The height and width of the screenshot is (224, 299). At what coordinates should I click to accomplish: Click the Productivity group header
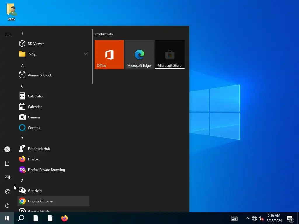tap(104, 34)
